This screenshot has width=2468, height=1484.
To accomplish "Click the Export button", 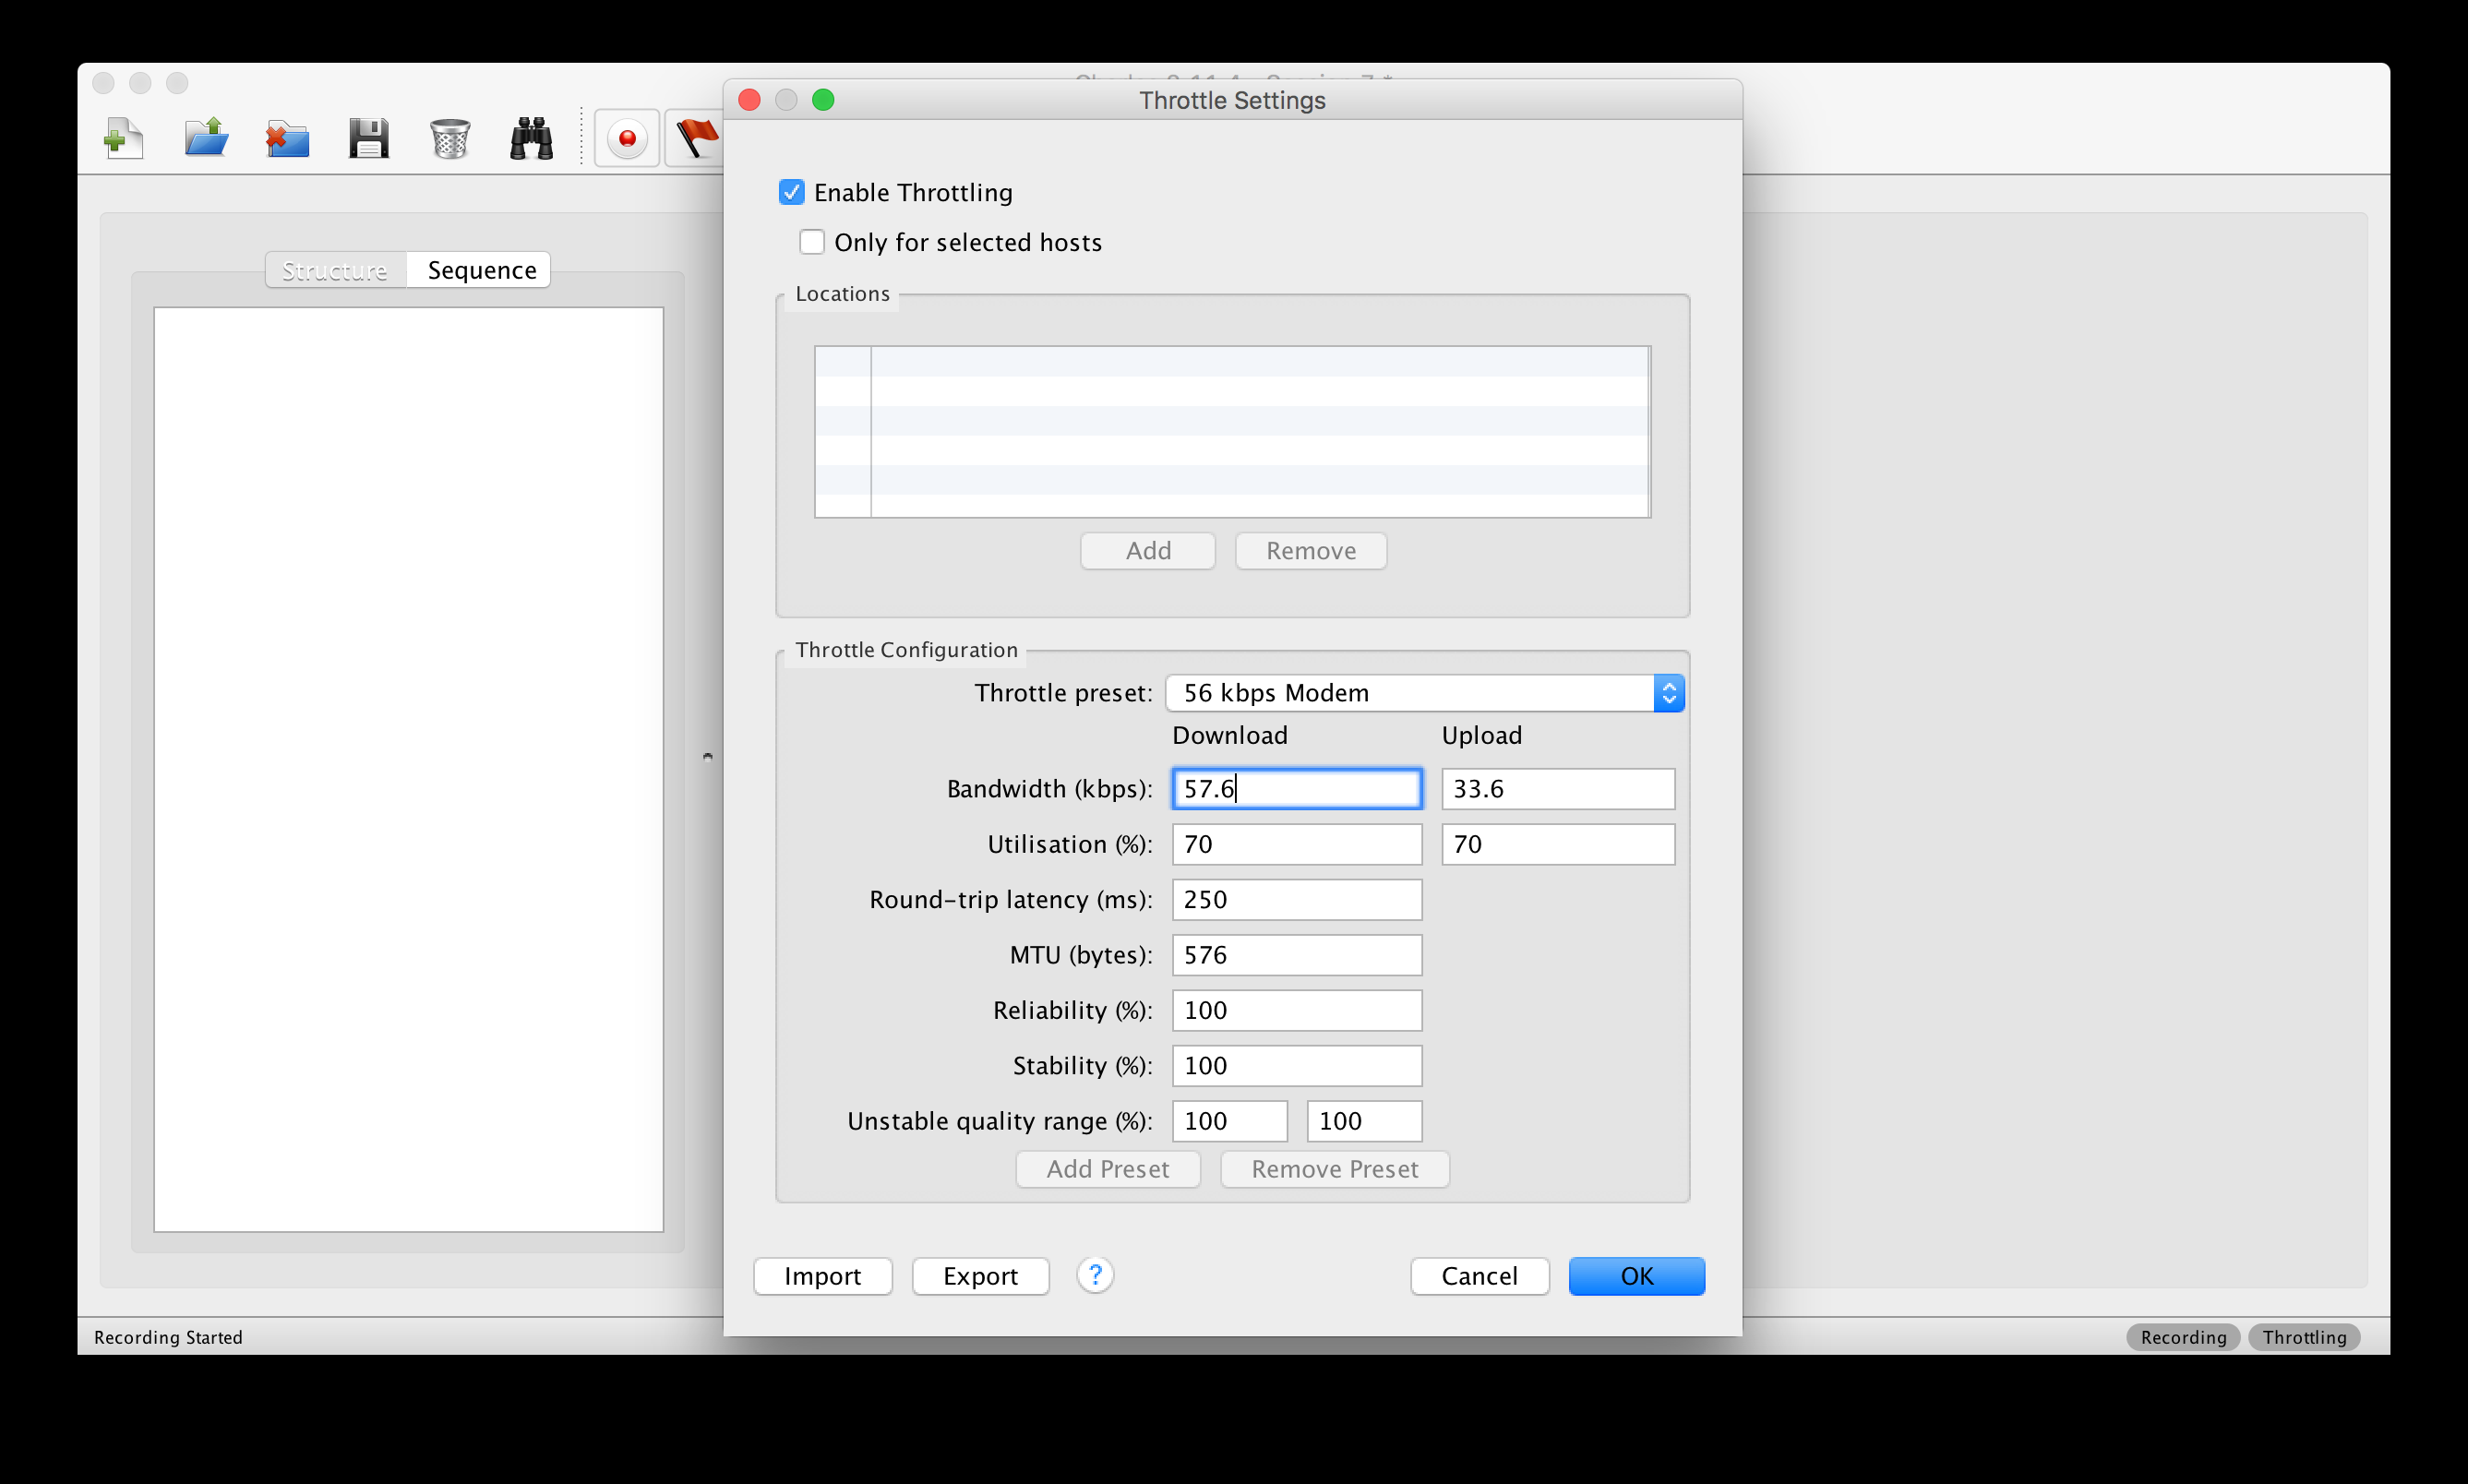I will point(980,1276).
